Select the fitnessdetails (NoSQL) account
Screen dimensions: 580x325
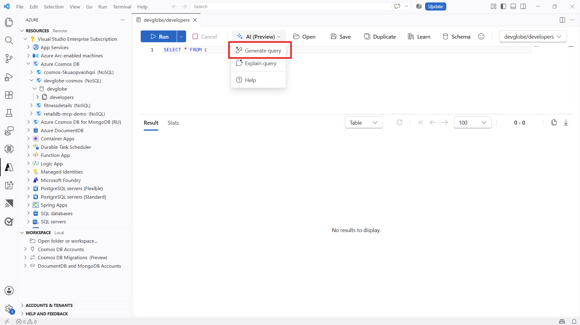click(x=67, y=105)
